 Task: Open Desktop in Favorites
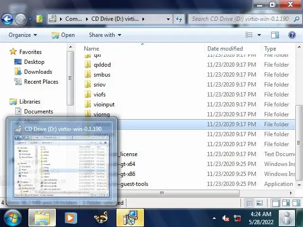34,62
